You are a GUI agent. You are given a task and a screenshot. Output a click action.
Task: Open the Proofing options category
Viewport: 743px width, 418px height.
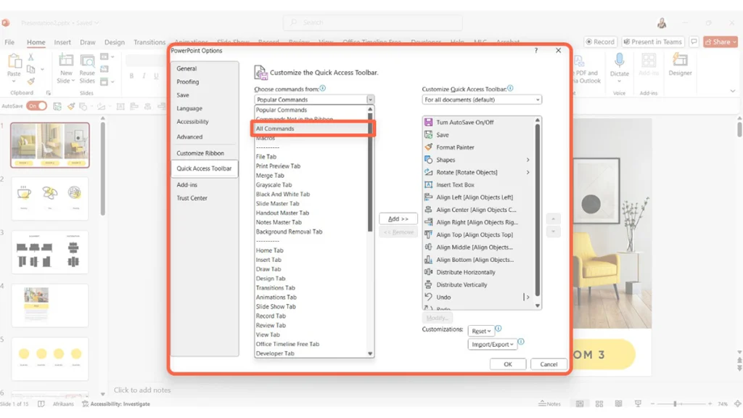point(204,81)
